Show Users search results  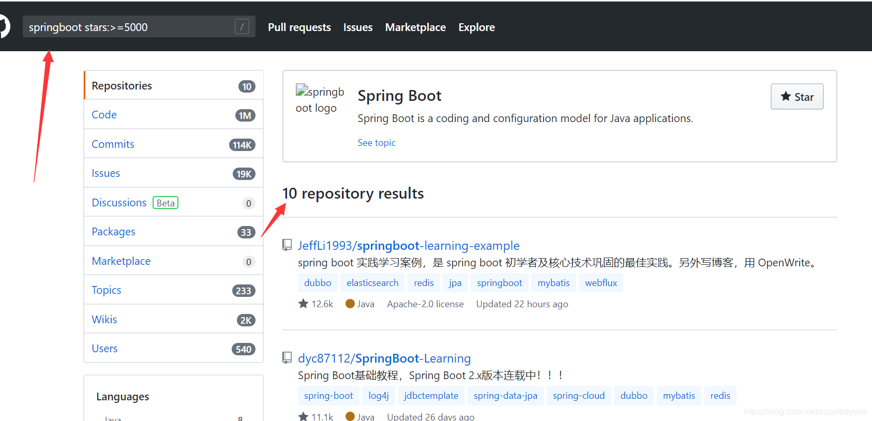[174, 349]
